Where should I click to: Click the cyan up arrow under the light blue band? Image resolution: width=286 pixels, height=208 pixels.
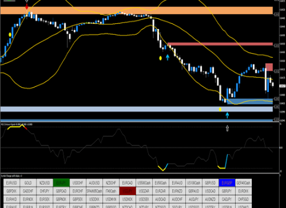tap(227, 115)
